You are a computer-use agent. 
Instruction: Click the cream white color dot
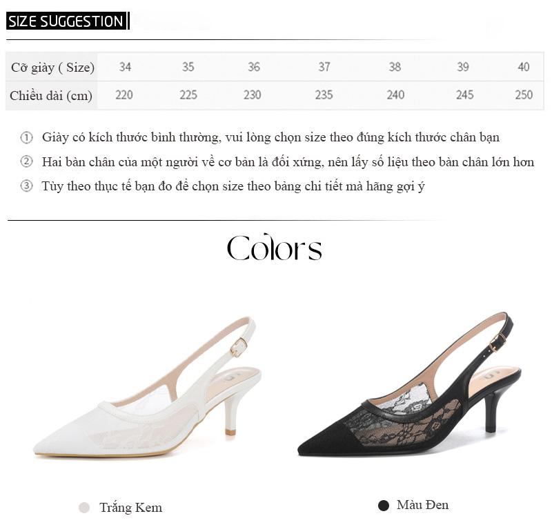(84, 508)
